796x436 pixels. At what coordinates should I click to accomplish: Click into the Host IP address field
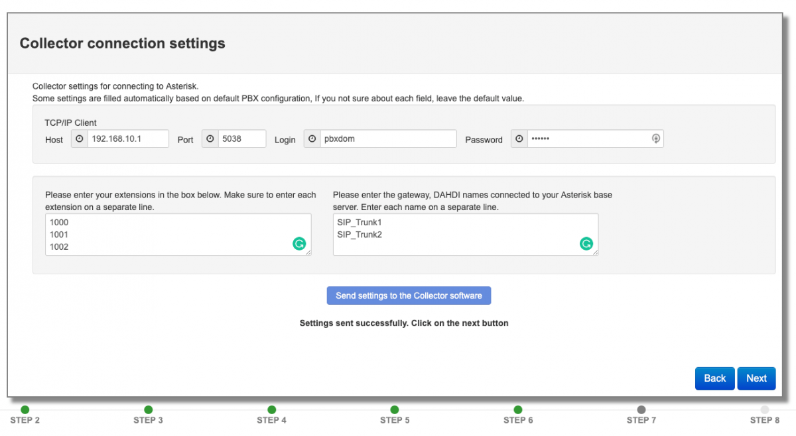(x=127, y=139)
